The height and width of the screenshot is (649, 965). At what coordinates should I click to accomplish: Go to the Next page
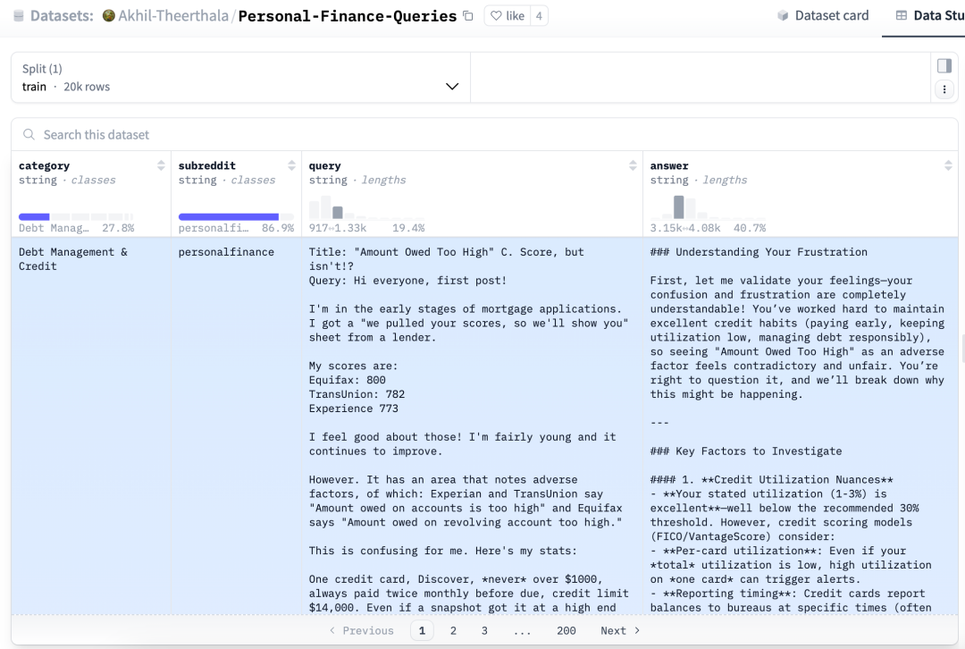coord(620,630)
